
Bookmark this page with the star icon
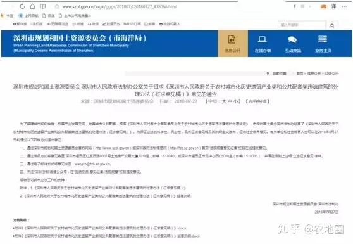point(57,6)
